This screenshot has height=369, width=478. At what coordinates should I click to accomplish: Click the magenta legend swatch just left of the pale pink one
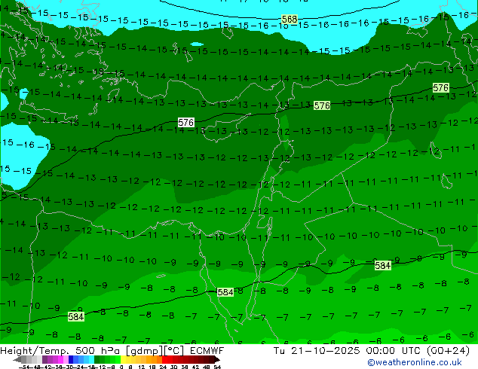(x=60, y=360)
